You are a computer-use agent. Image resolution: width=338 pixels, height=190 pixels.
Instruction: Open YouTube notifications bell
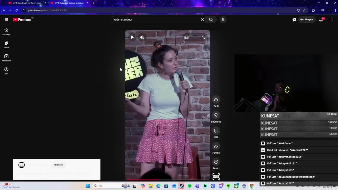click(x=321, y=20)
